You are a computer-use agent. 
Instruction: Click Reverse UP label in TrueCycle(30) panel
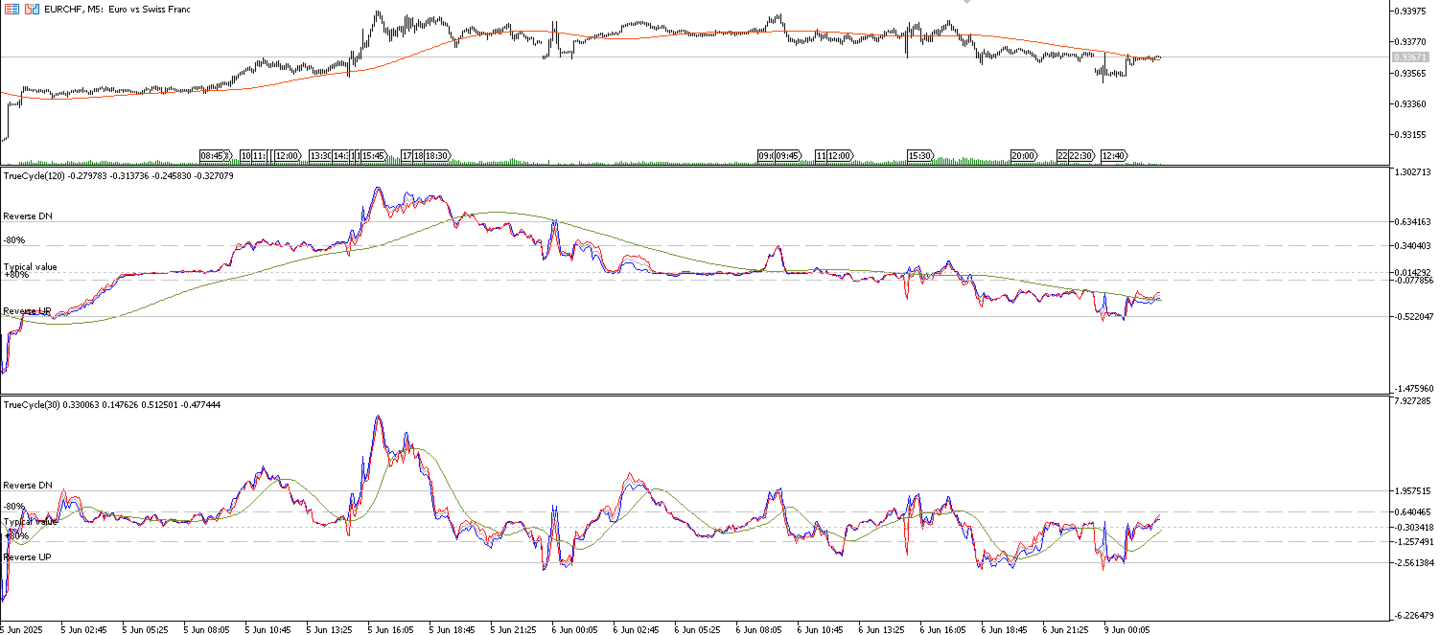[x=27, y=557]
